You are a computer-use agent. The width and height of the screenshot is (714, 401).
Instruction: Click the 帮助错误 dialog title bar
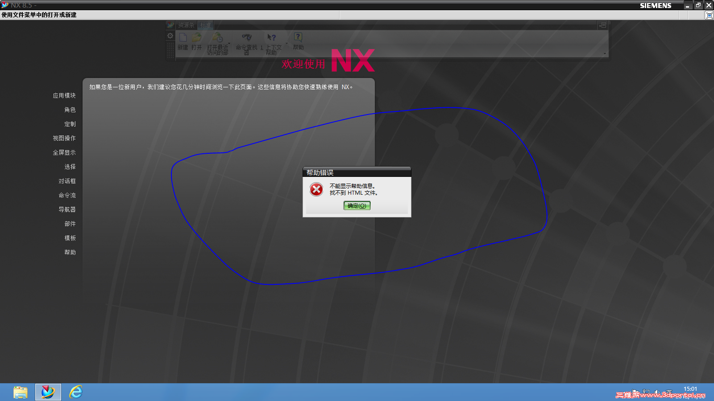(x=357, y=172)
